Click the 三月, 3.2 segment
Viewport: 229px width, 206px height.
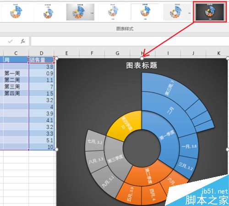coord(185,166)
